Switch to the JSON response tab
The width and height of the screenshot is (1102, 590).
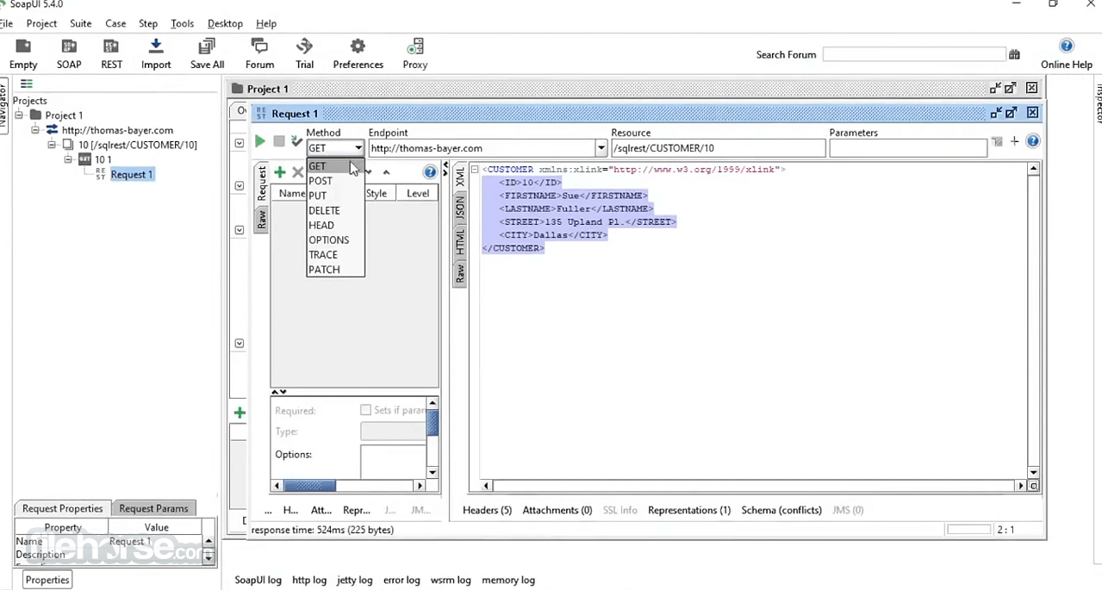point(460,207)
